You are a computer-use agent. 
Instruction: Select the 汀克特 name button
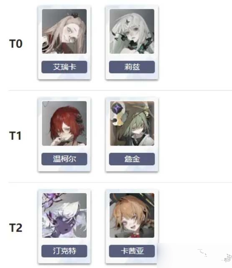click(64, 251)
